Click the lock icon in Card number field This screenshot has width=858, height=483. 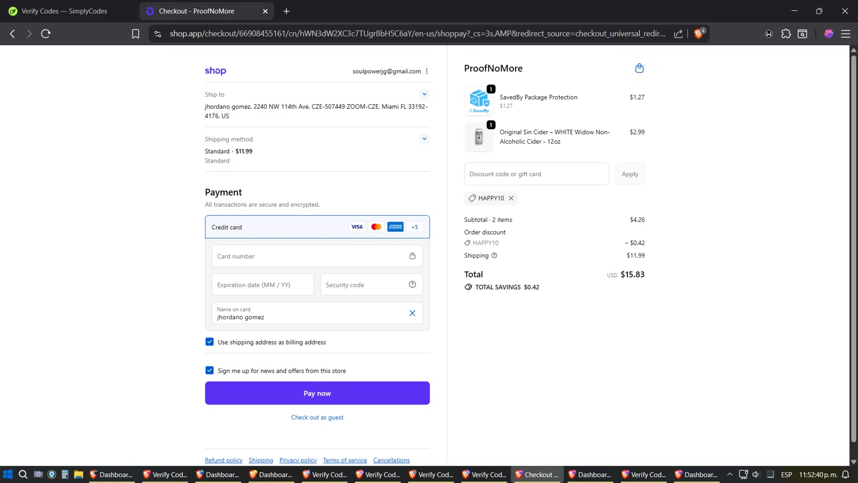(412, 256)
